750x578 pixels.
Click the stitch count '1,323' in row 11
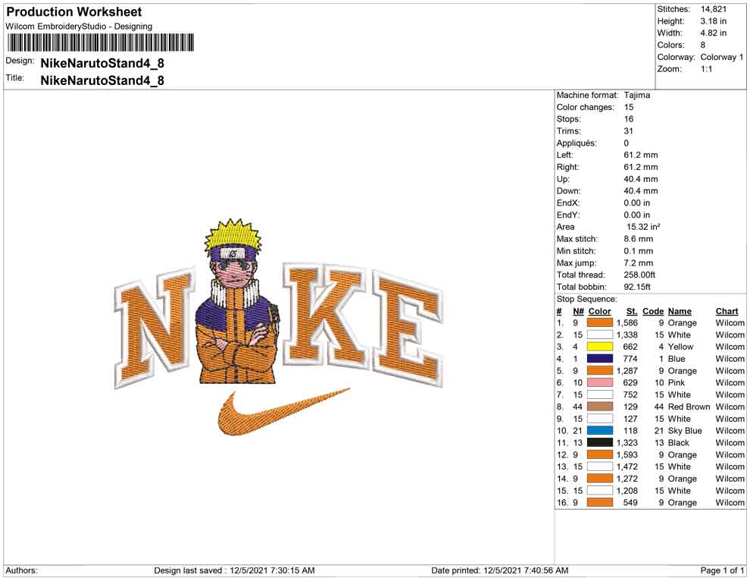pyautogui.click(x=627, y=442)
